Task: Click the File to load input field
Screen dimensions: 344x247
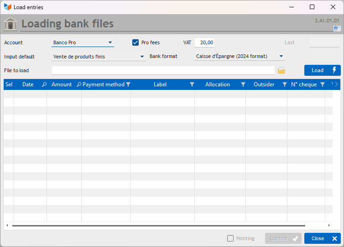Action: (x=163, y=70)
